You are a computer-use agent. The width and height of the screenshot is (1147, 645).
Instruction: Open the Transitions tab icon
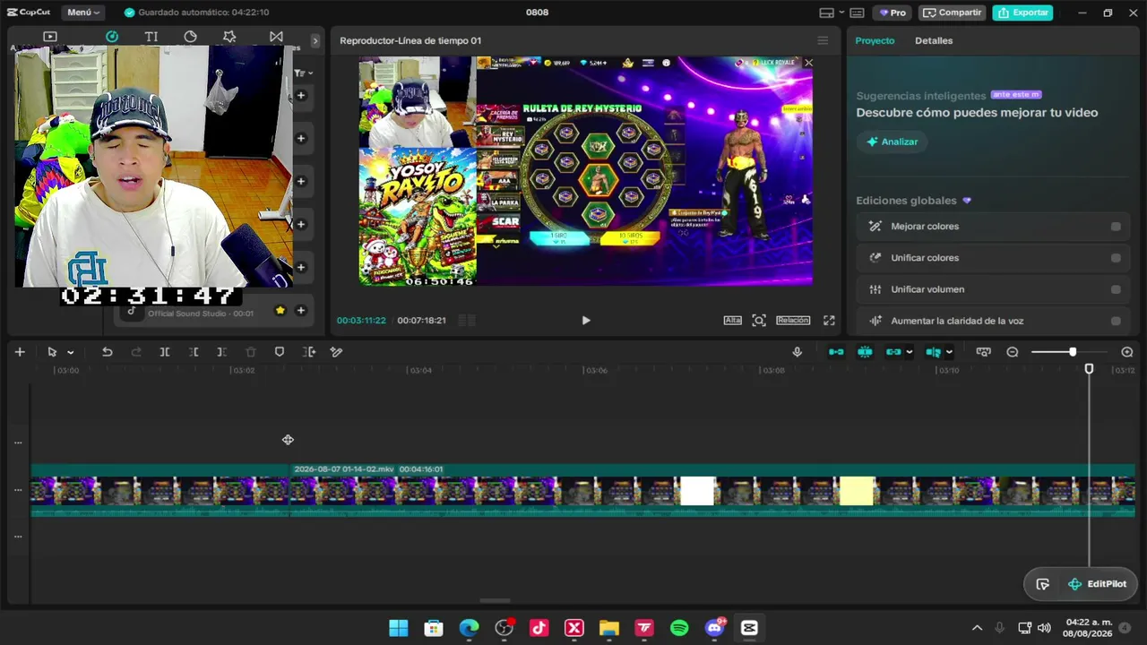[x=276, y=37]
